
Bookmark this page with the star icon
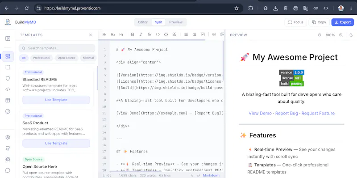[237, 8]
